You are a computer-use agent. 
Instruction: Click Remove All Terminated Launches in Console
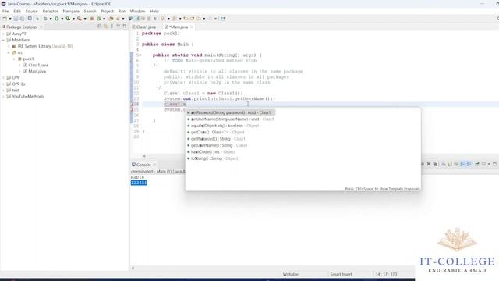[435, 164]
